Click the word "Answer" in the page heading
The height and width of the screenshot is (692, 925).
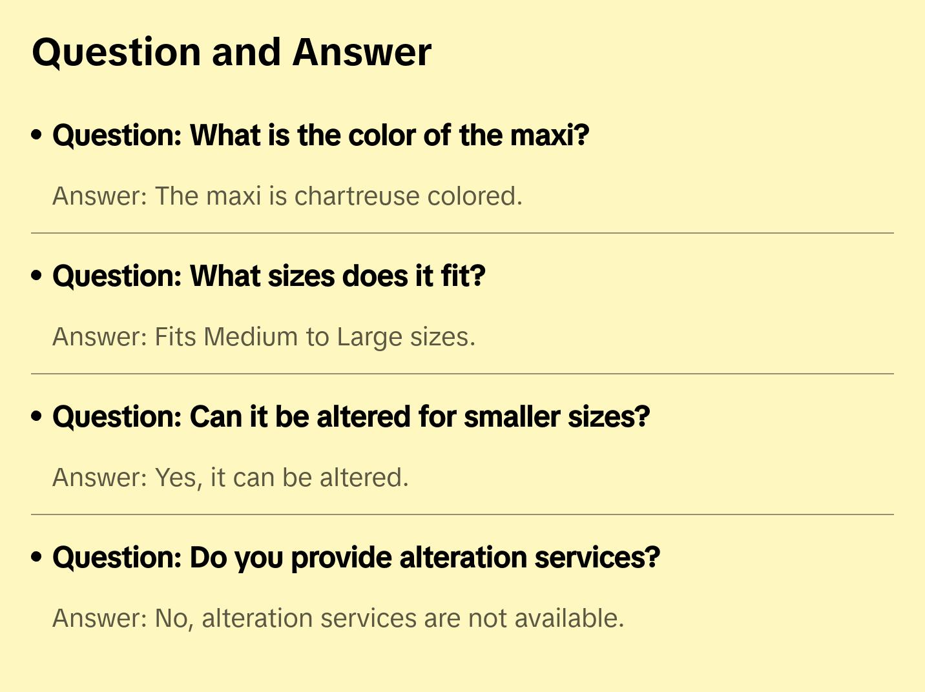tap(362, 52)
